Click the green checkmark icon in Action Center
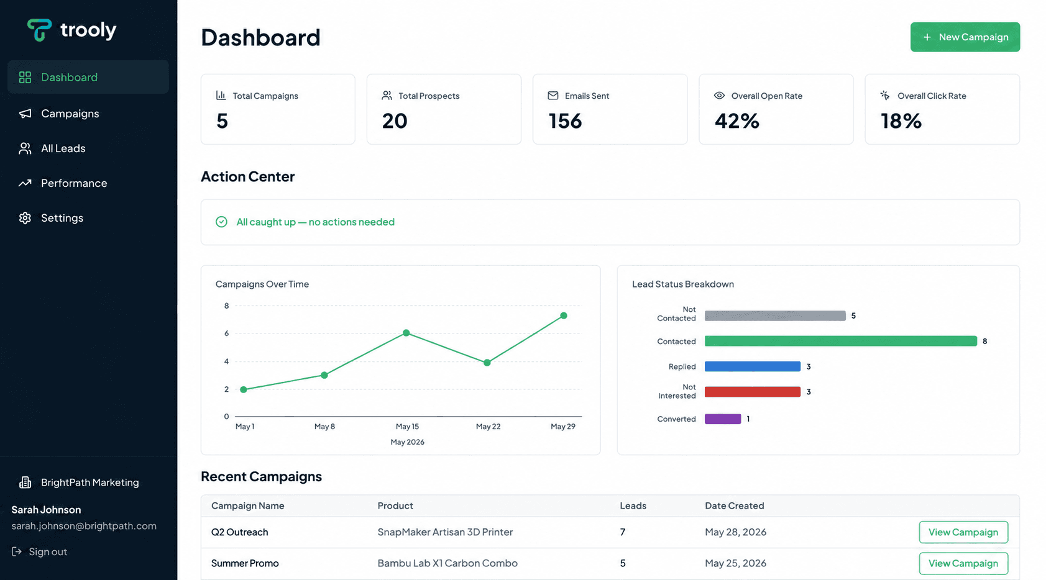This screenshot has height=580, width=1046. (221, 222)
